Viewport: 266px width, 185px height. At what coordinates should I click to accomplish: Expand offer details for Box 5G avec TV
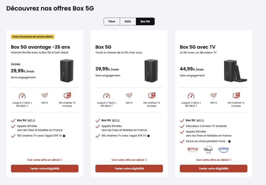[214, 160]
